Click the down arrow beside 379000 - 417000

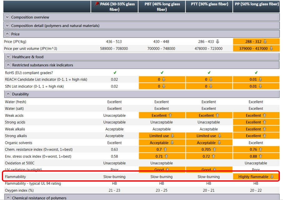click(x=271, y=48)
